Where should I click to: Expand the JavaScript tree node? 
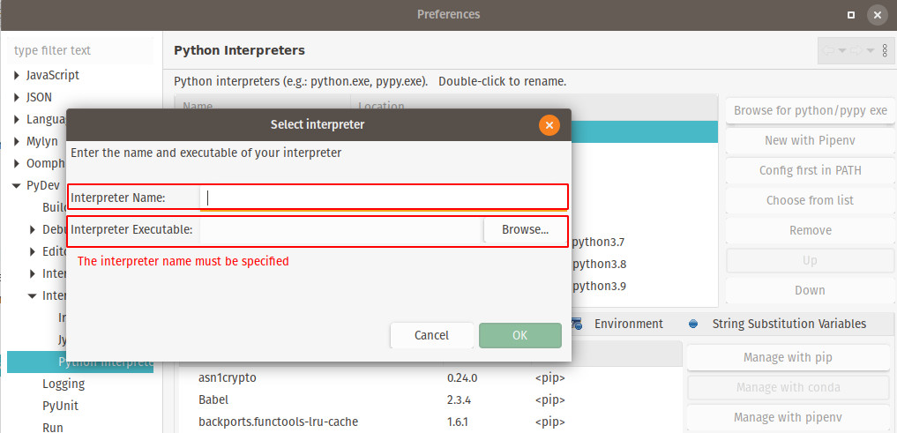(x=17, y=76)
